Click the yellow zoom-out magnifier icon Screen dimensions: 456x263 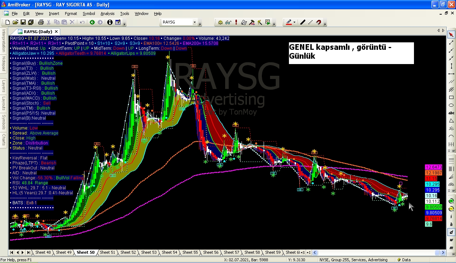coord(451,209)
